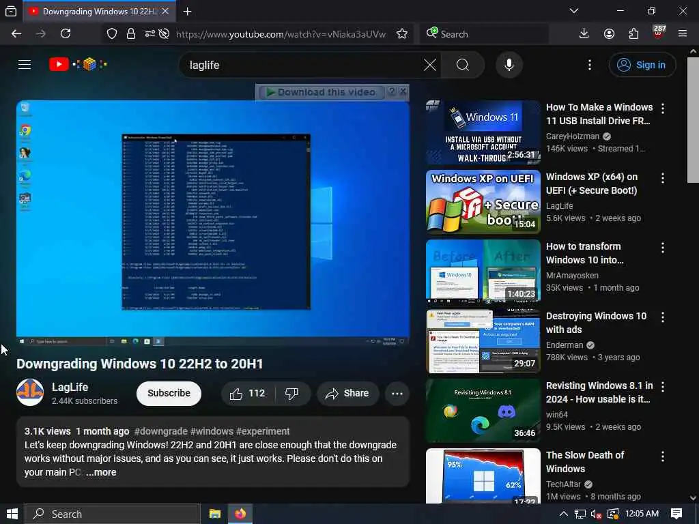
Task: Bookmark this page with star icon
Action: tap(401, 34)
